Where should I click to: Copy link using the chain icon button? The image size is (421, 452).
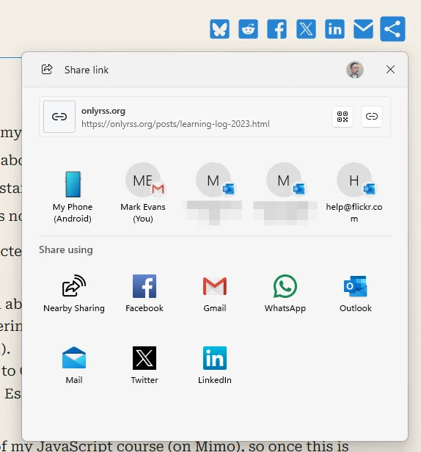[x=372, y=117]
